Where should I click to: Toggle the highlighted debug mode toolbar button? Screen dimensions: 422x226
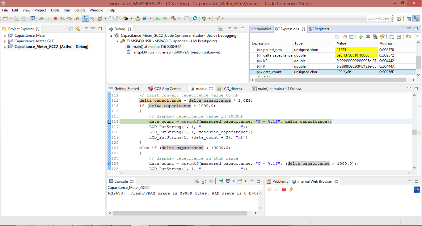(86, 18)
